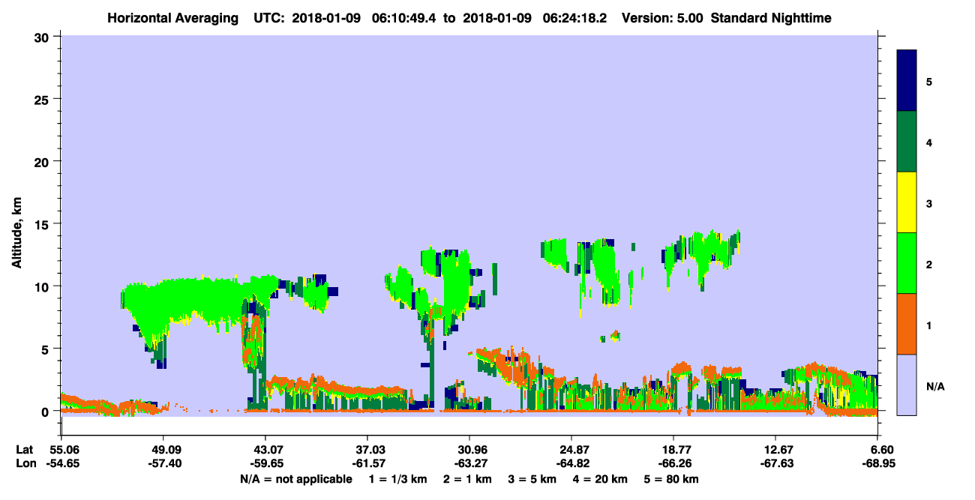Click latitude value '24.87'
This screenshot has width=975, height=500.
pos(571,449)
